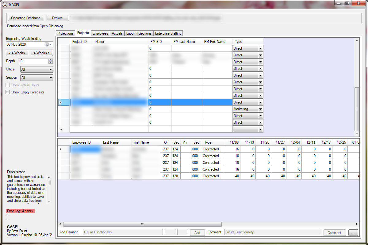Click the 12/25 week column header
The height and width of the screenshot is (245, 368).
click(340, 142)
